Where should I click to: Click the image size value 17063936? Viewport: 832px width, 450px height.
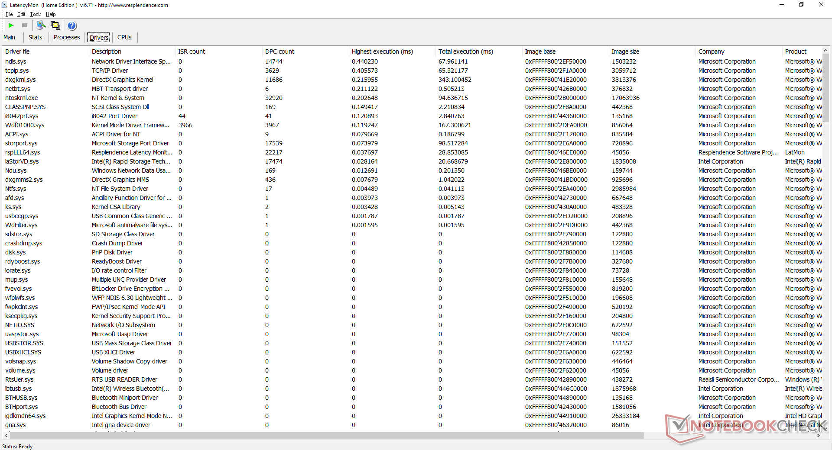(x=625, y=98)
